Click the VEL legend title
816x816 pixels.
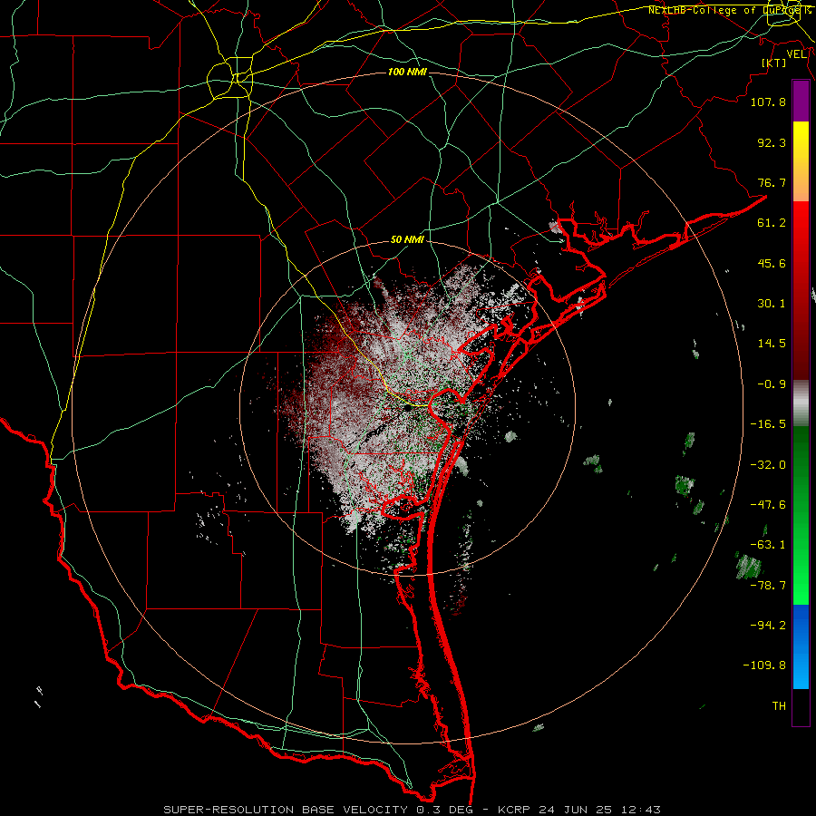pos(797,54)
